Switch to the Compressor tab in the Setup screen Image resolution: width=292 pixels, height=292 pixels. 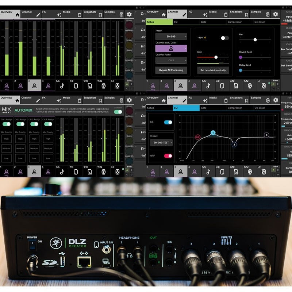[234, 22]
